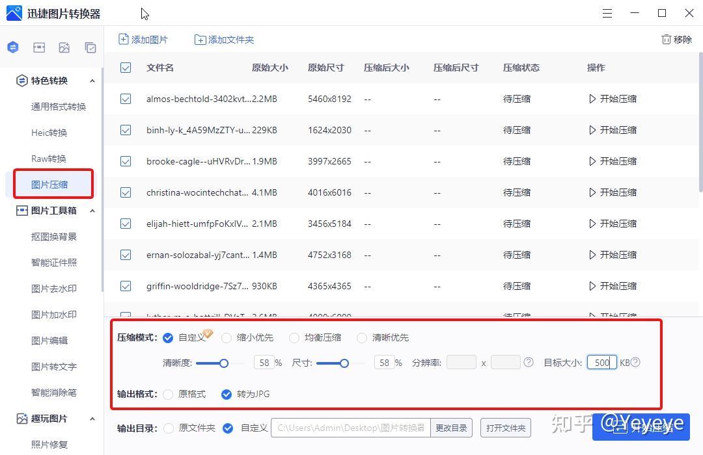Open the batch copy icon tab
703x455 pixels.
click(90, 47)
